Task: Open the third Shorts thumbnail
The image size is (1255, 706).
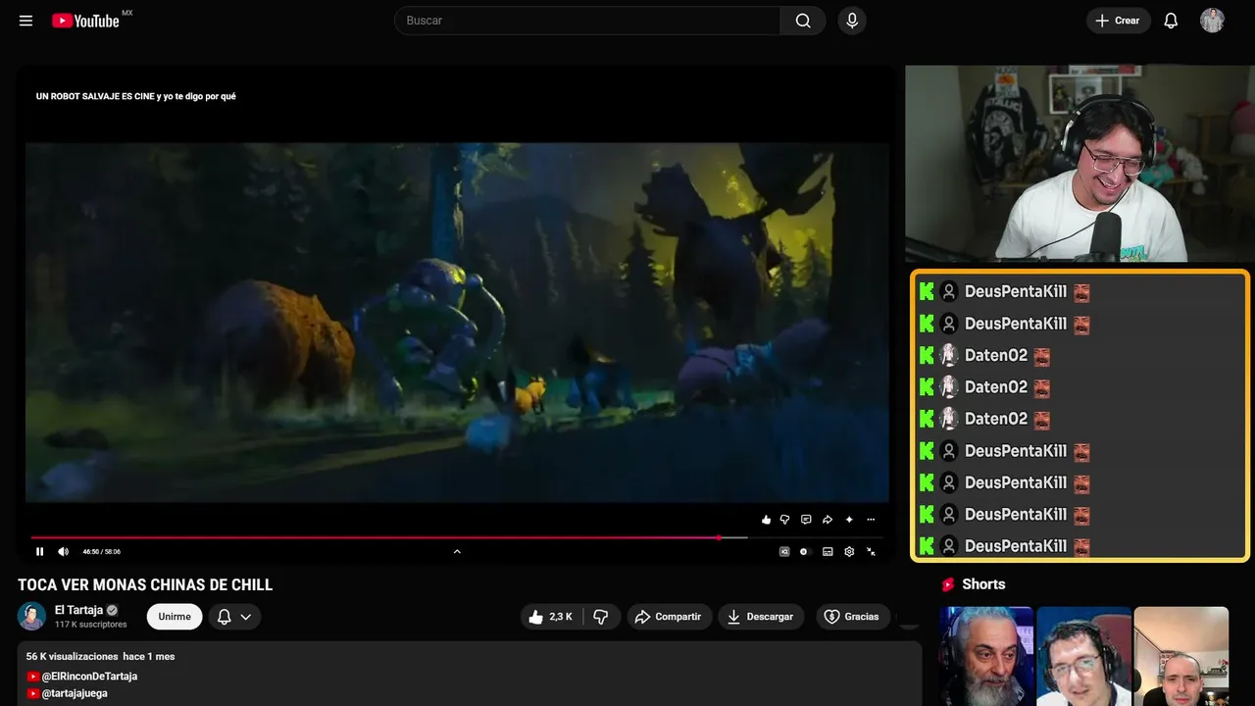Action: click(1181, 656)
